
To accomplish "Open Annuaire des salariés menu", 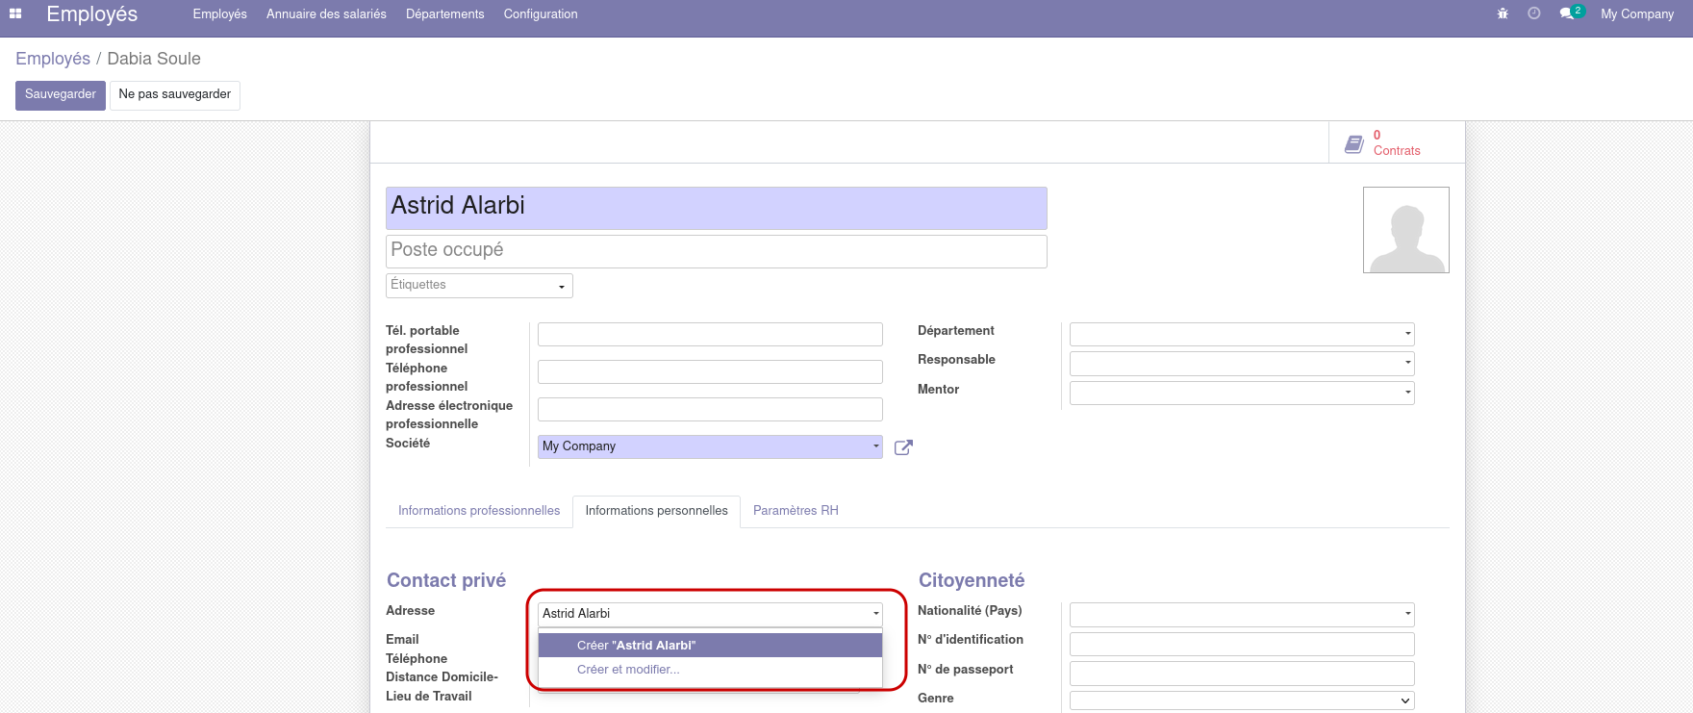I will (326, 14).
